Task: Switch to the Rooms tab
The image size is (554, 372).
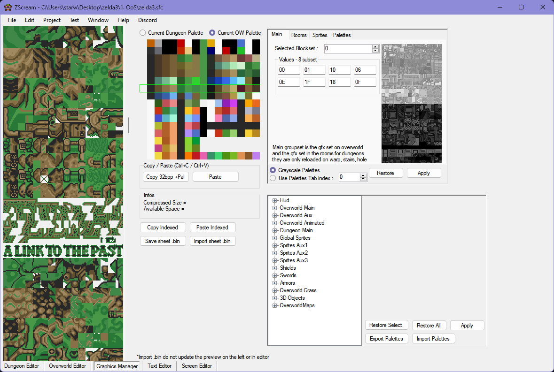Action: click(x=299, y=35)
